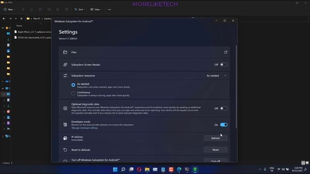Click the Settings window vertical scrollbar
This screenshot has height=174, width=310.
(x=236, y=87)
